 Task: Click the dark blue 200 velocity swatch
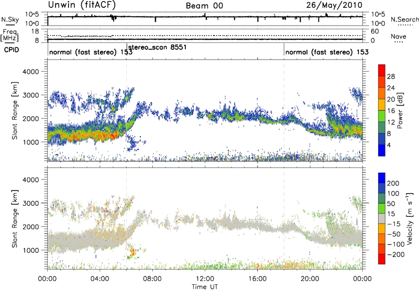pyautogui.click(x=382, y=178)
